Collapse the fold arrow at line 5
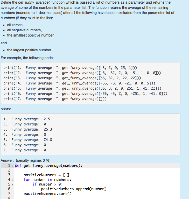This screenshot has width=189, height=199. click(x=12, y=185)
